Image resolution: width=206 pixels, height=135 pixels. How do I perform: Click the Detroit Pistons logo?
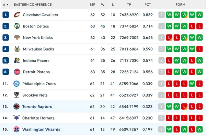point(17,72)
